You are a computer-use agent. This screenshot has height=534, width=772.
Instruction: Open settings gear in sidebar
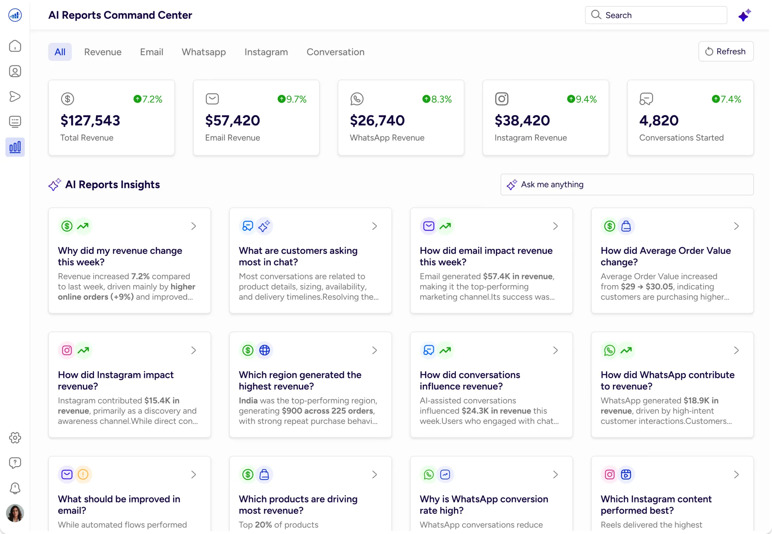click(x=15, y=437)
